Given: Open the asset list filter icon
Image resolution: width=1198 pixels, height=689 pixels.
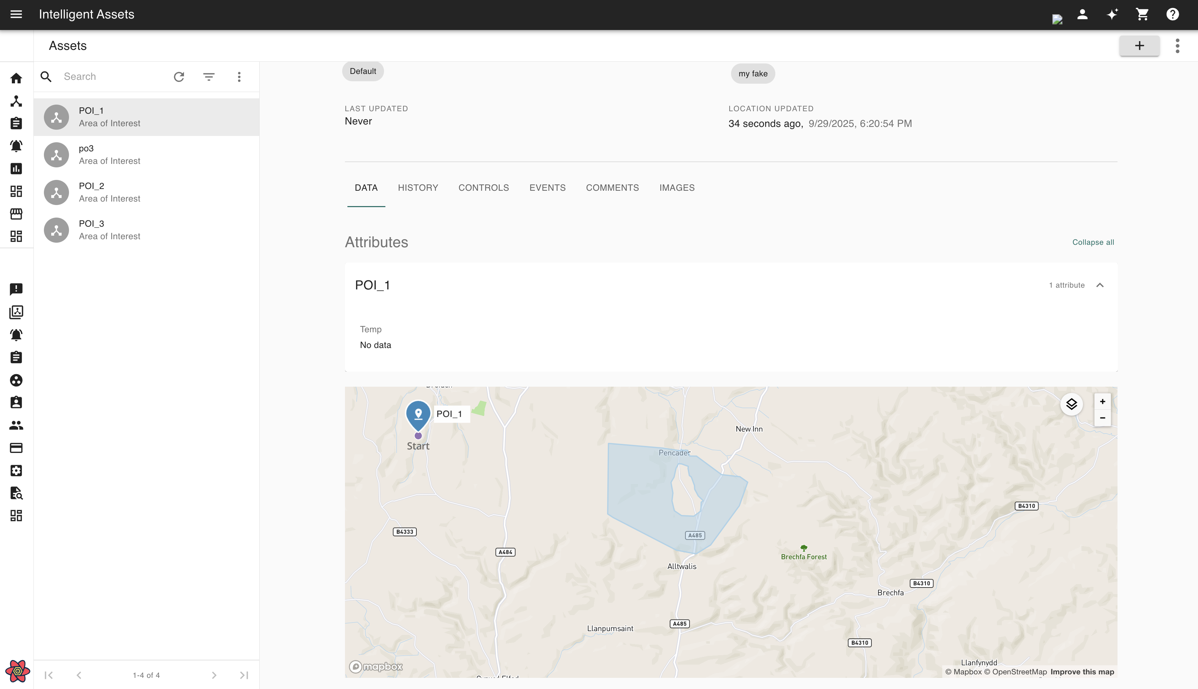Looking at the screenshot, I should coord(209,77).
